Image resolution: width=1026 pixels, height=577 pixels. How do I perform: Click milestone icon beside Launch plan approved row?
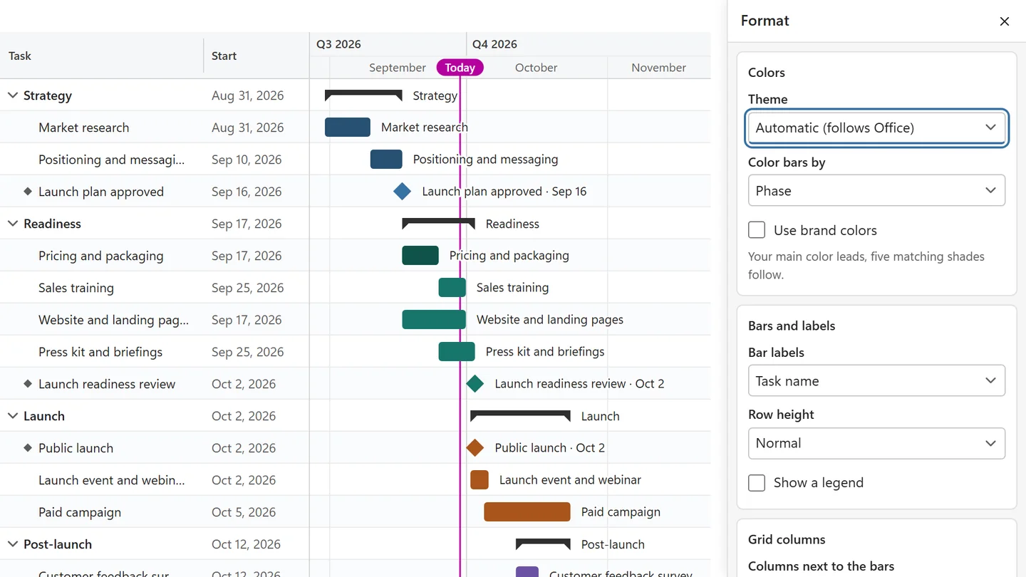(x=28, y=191)
